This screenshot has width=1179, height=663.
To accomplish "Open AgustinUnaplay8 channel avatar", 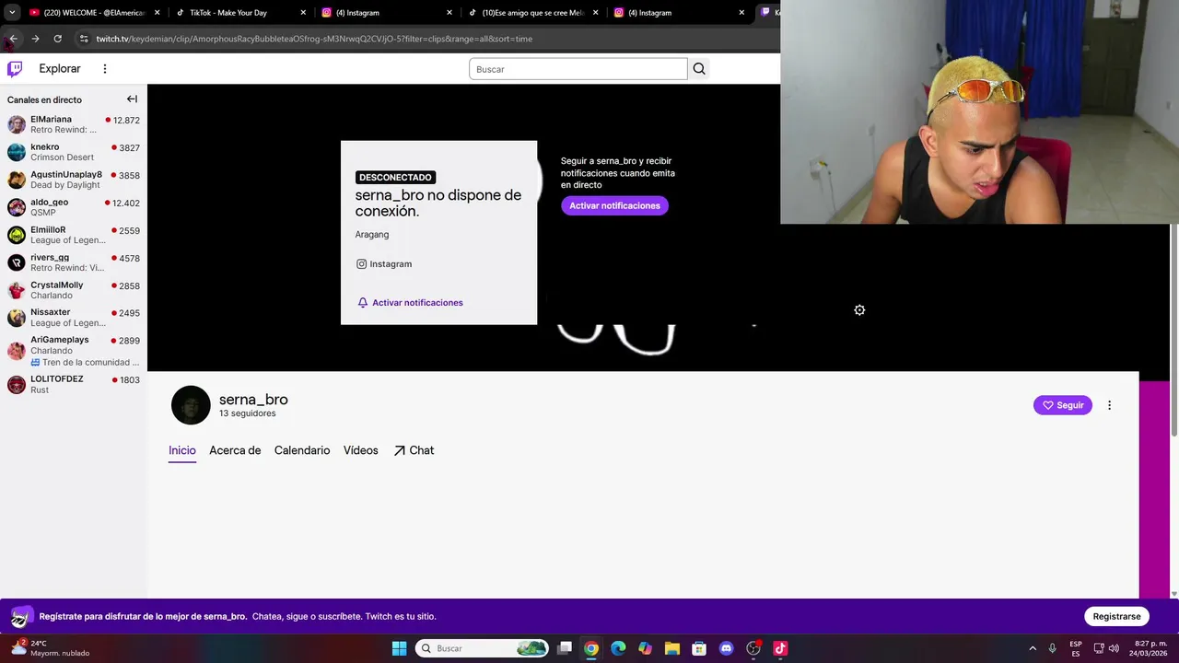I will pos(17,180).
